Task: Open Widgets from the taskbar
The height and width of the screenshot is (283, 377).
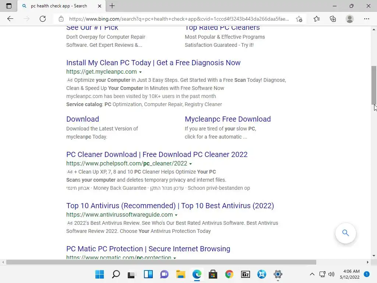Action: coord(148,274)
